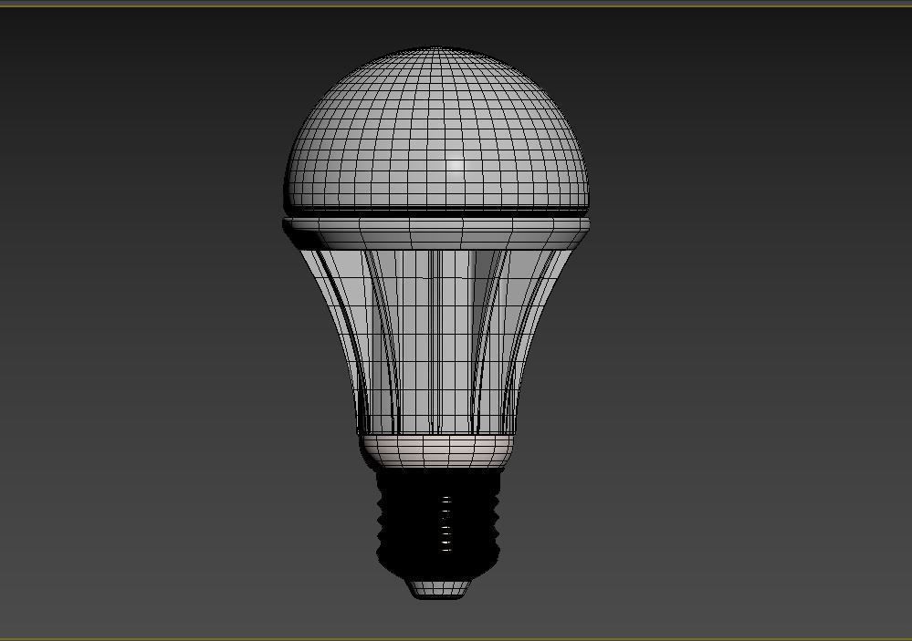912x641 pixels.
Task: Pick the contact tip at bulb bottom
Action: [437, 589]
